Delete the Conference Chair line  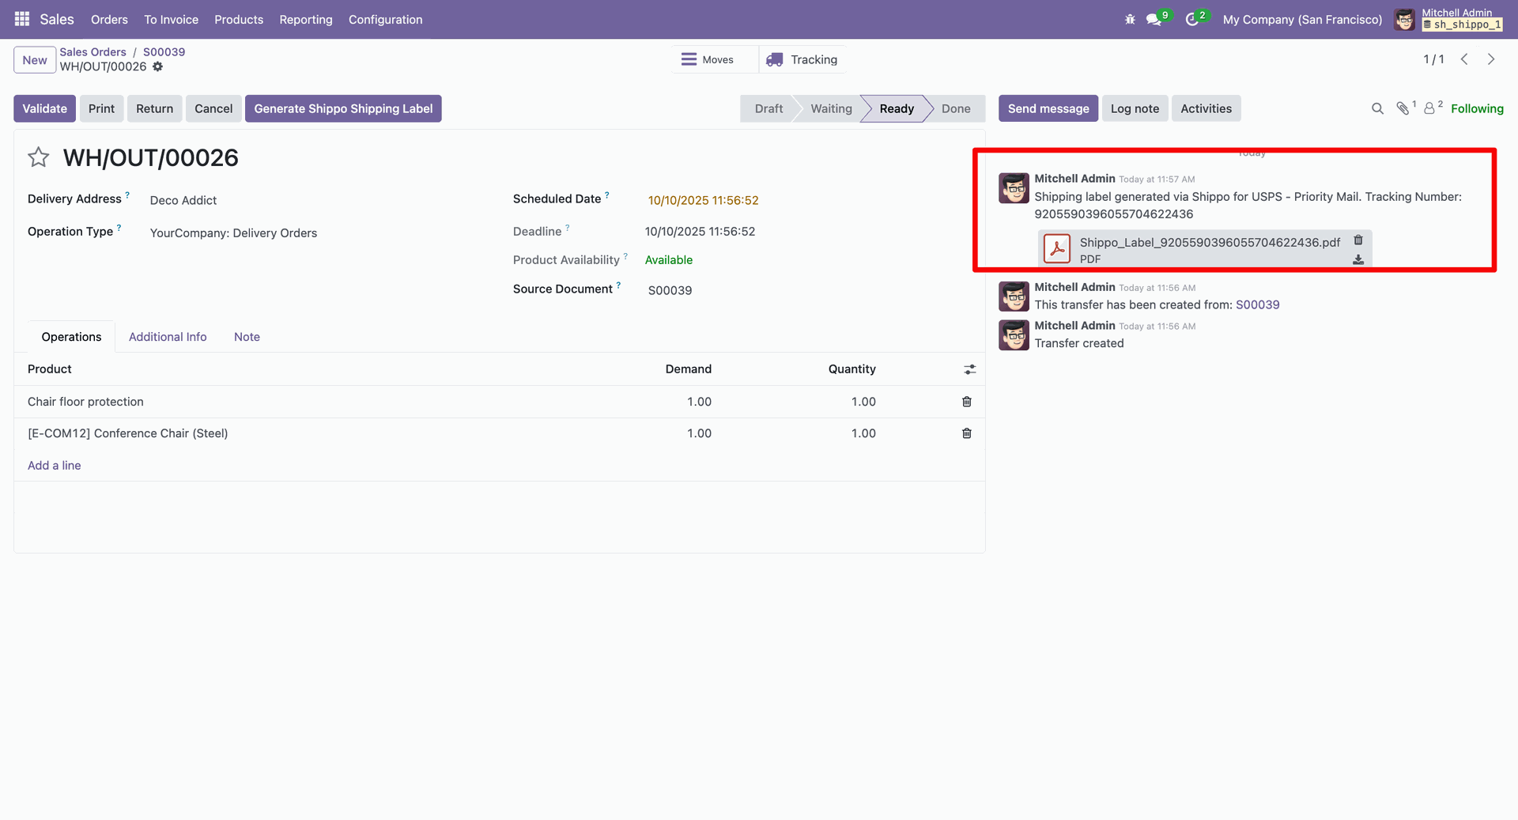966,433
